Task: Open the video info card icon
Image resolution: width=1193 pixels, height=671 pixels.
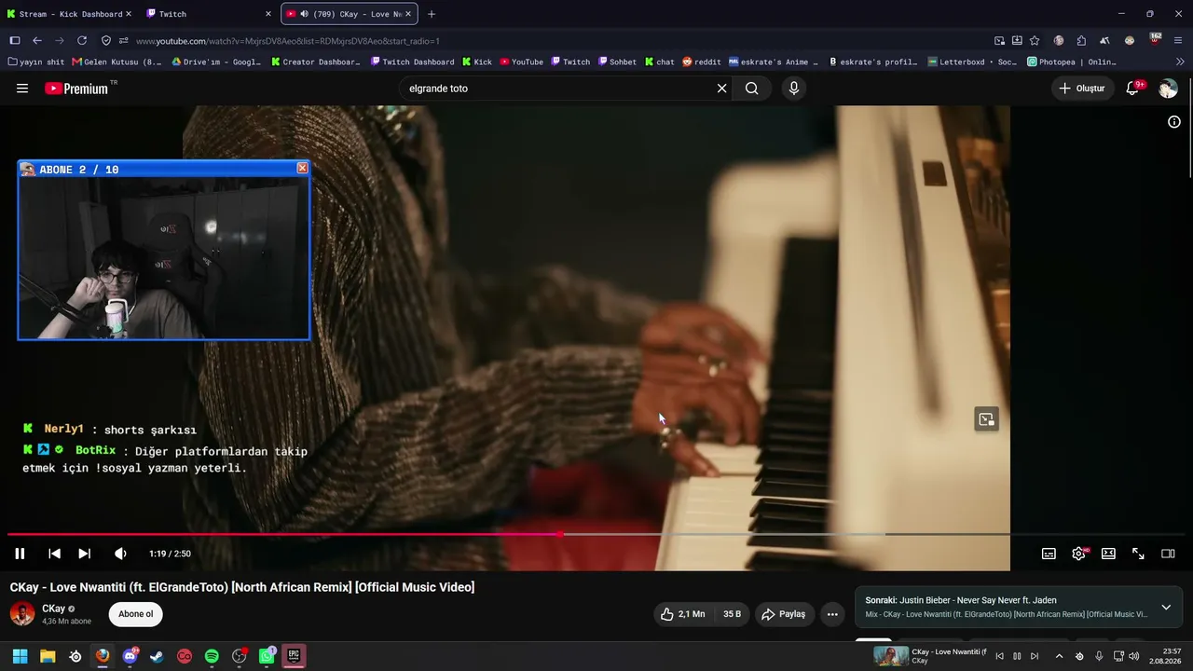Action: pyautogui.click(x=1174, y=122)
